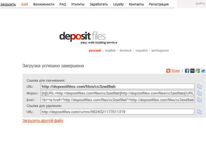Share the link via Google icon
This screenshot has width=206, height=146.
point(198,71)
